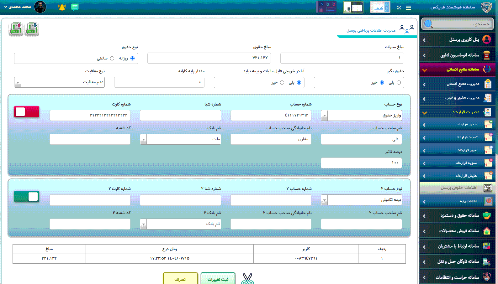
Task: Open the نام بانک dropdown showing ملت
Action: click(x=143, y=139)
